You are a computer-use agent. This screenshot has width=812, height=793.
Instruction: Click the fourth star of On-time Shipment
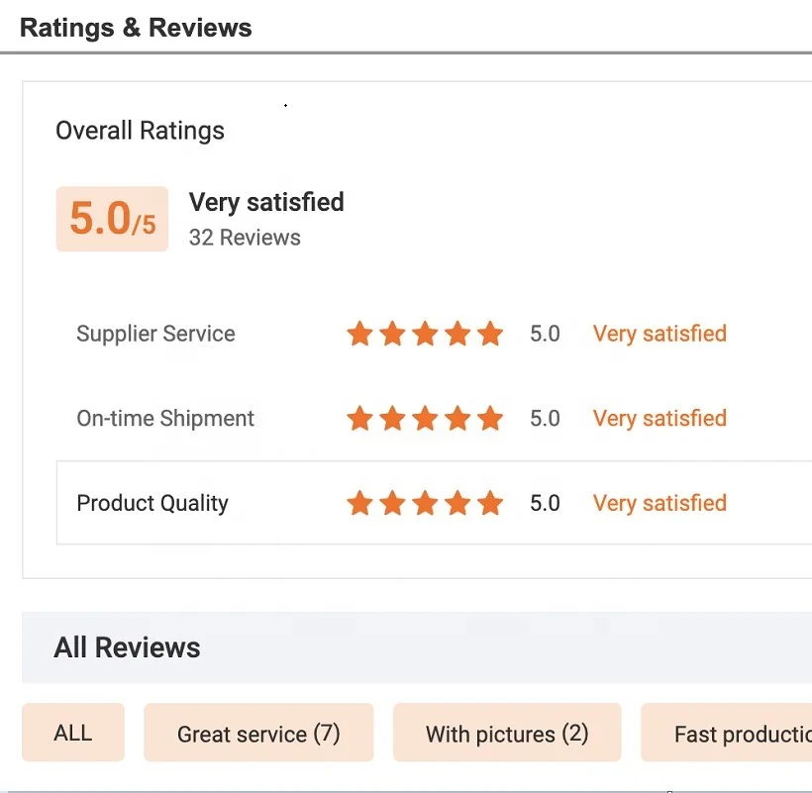pyautogui.click(x=457, y=419)
